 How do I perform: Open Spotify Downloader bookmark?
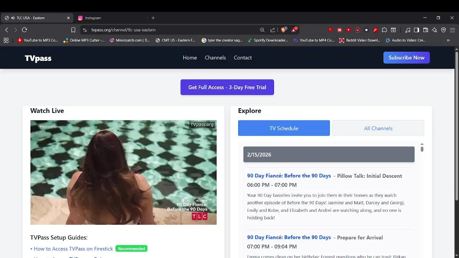pos(268,40)
